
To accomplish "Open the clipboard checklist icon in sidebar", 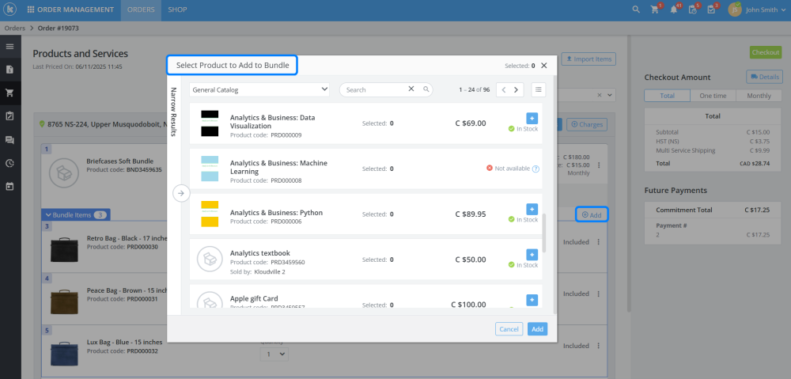I will coord(9,116).
